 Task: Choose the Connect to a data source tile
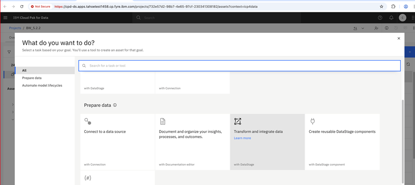click(x=117, y=142)
